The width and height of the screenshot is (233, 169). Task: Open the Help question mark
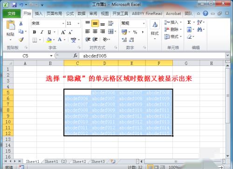[206, 14]
